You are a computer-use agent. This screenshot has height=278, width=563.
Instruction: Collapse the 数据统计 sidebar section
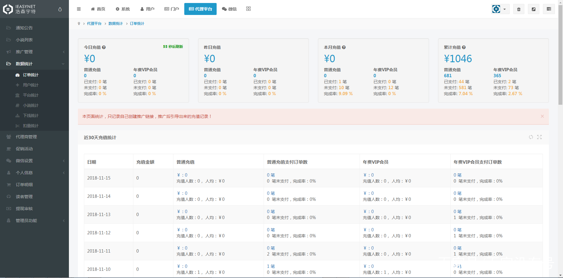coord(34,64)
